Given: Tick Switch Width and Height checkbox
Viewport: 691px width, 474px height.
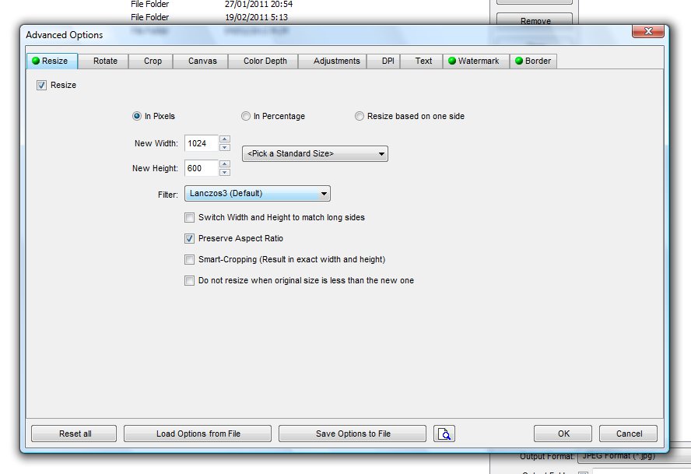Looking at the screenshot, I should 189,217.
